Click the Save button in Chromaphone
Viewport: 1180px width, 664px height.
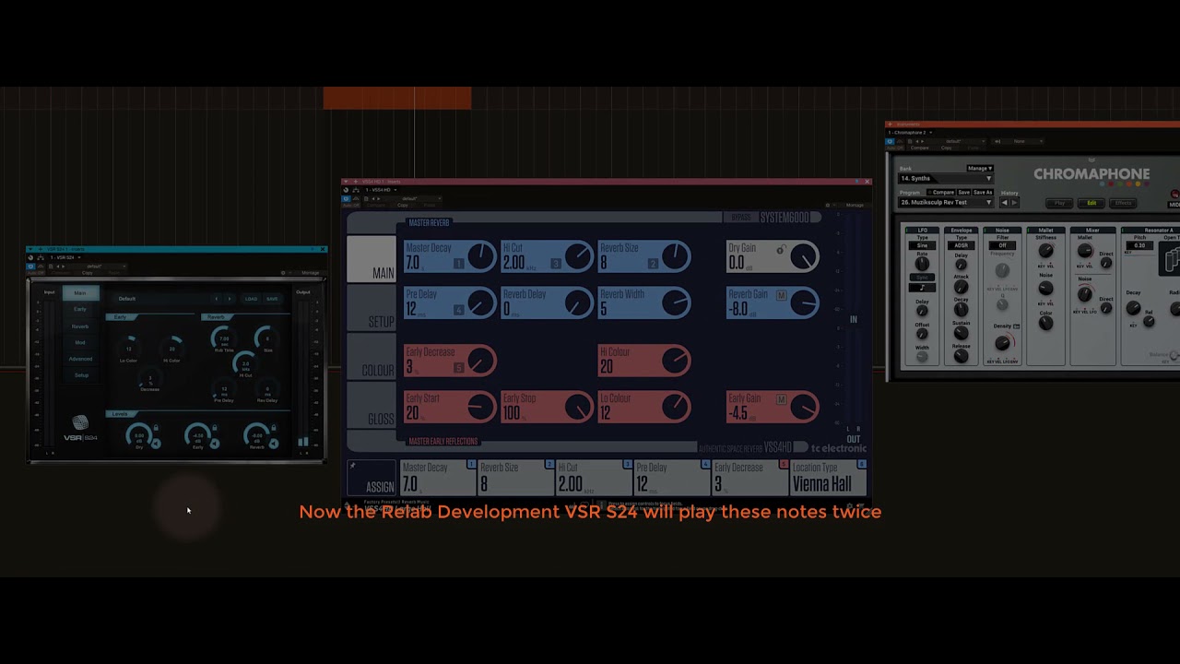click(x=964, y=193)
